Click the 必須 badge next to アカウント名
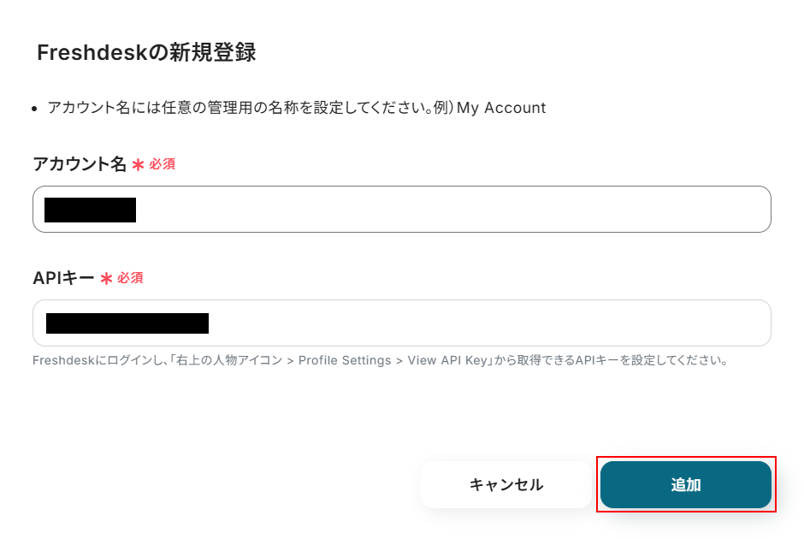Viewport: 804px width, 539px height. 163,164
